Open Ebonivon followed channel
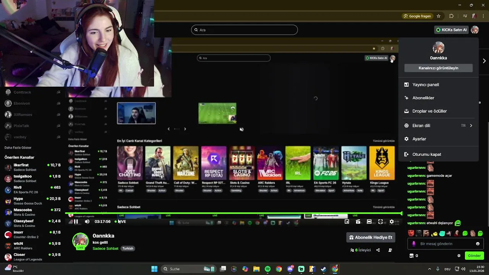 click(32, 104)
